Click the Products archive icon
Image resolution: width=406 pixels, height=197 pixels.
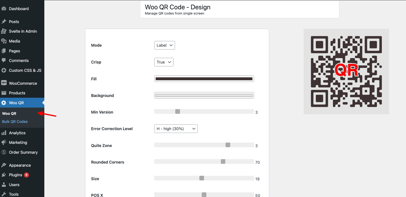coord(4,93)
